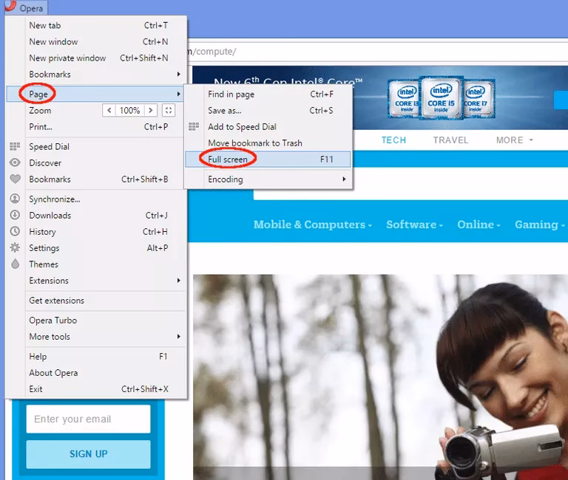Click the Enter your email field
Viewport: 568px width, 480px height.
pos(89,419)
